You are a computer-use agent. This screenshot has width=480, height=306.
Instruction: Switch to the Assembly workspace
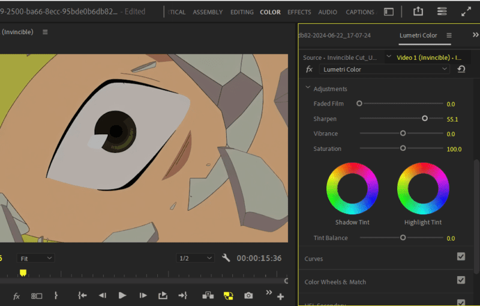[208, 12]
